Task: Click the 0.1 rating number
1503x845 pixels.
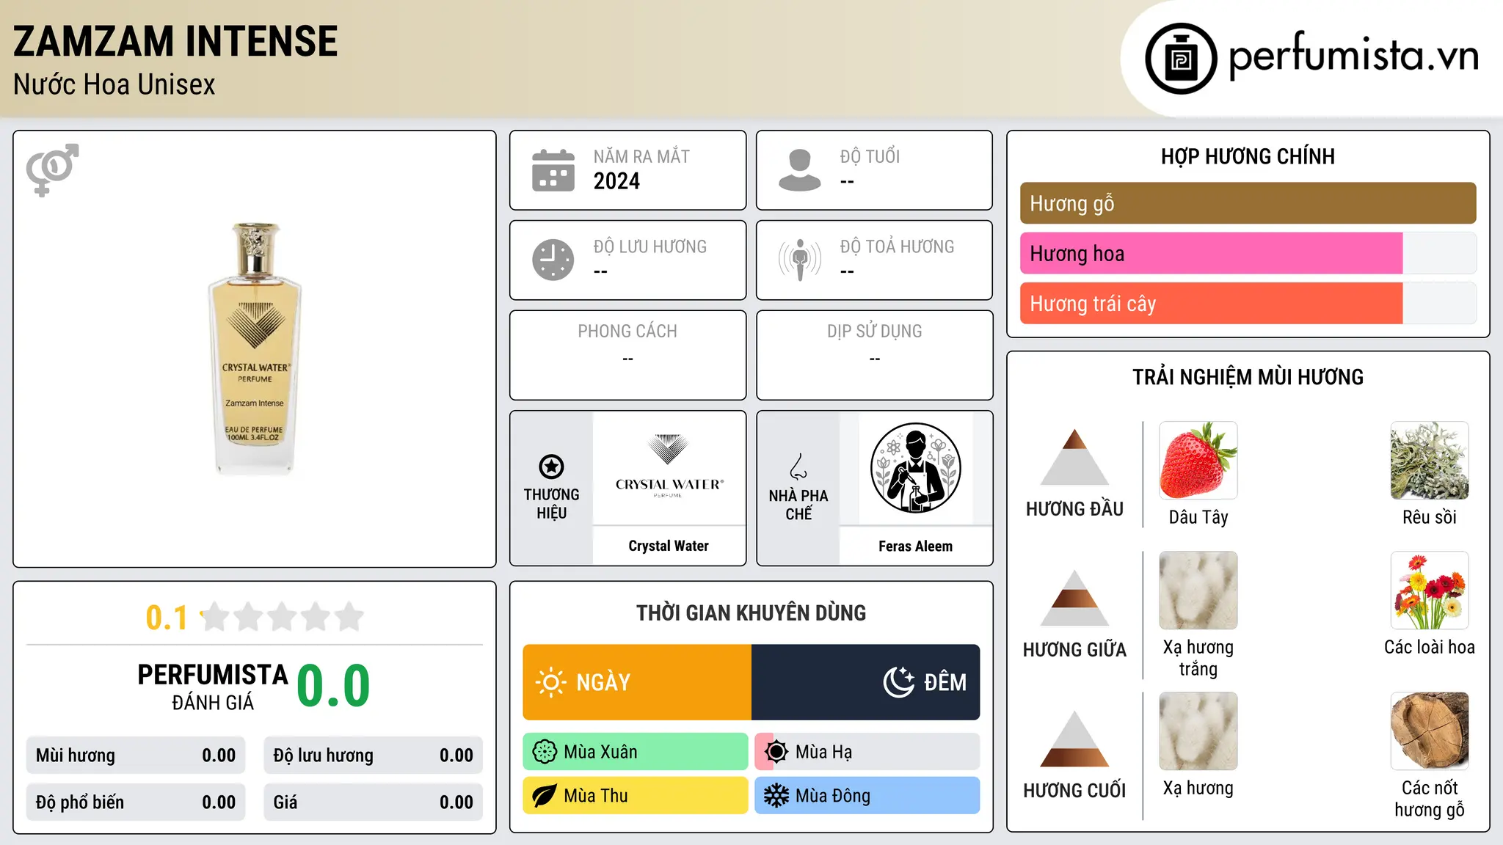Action: pos(167,618)
